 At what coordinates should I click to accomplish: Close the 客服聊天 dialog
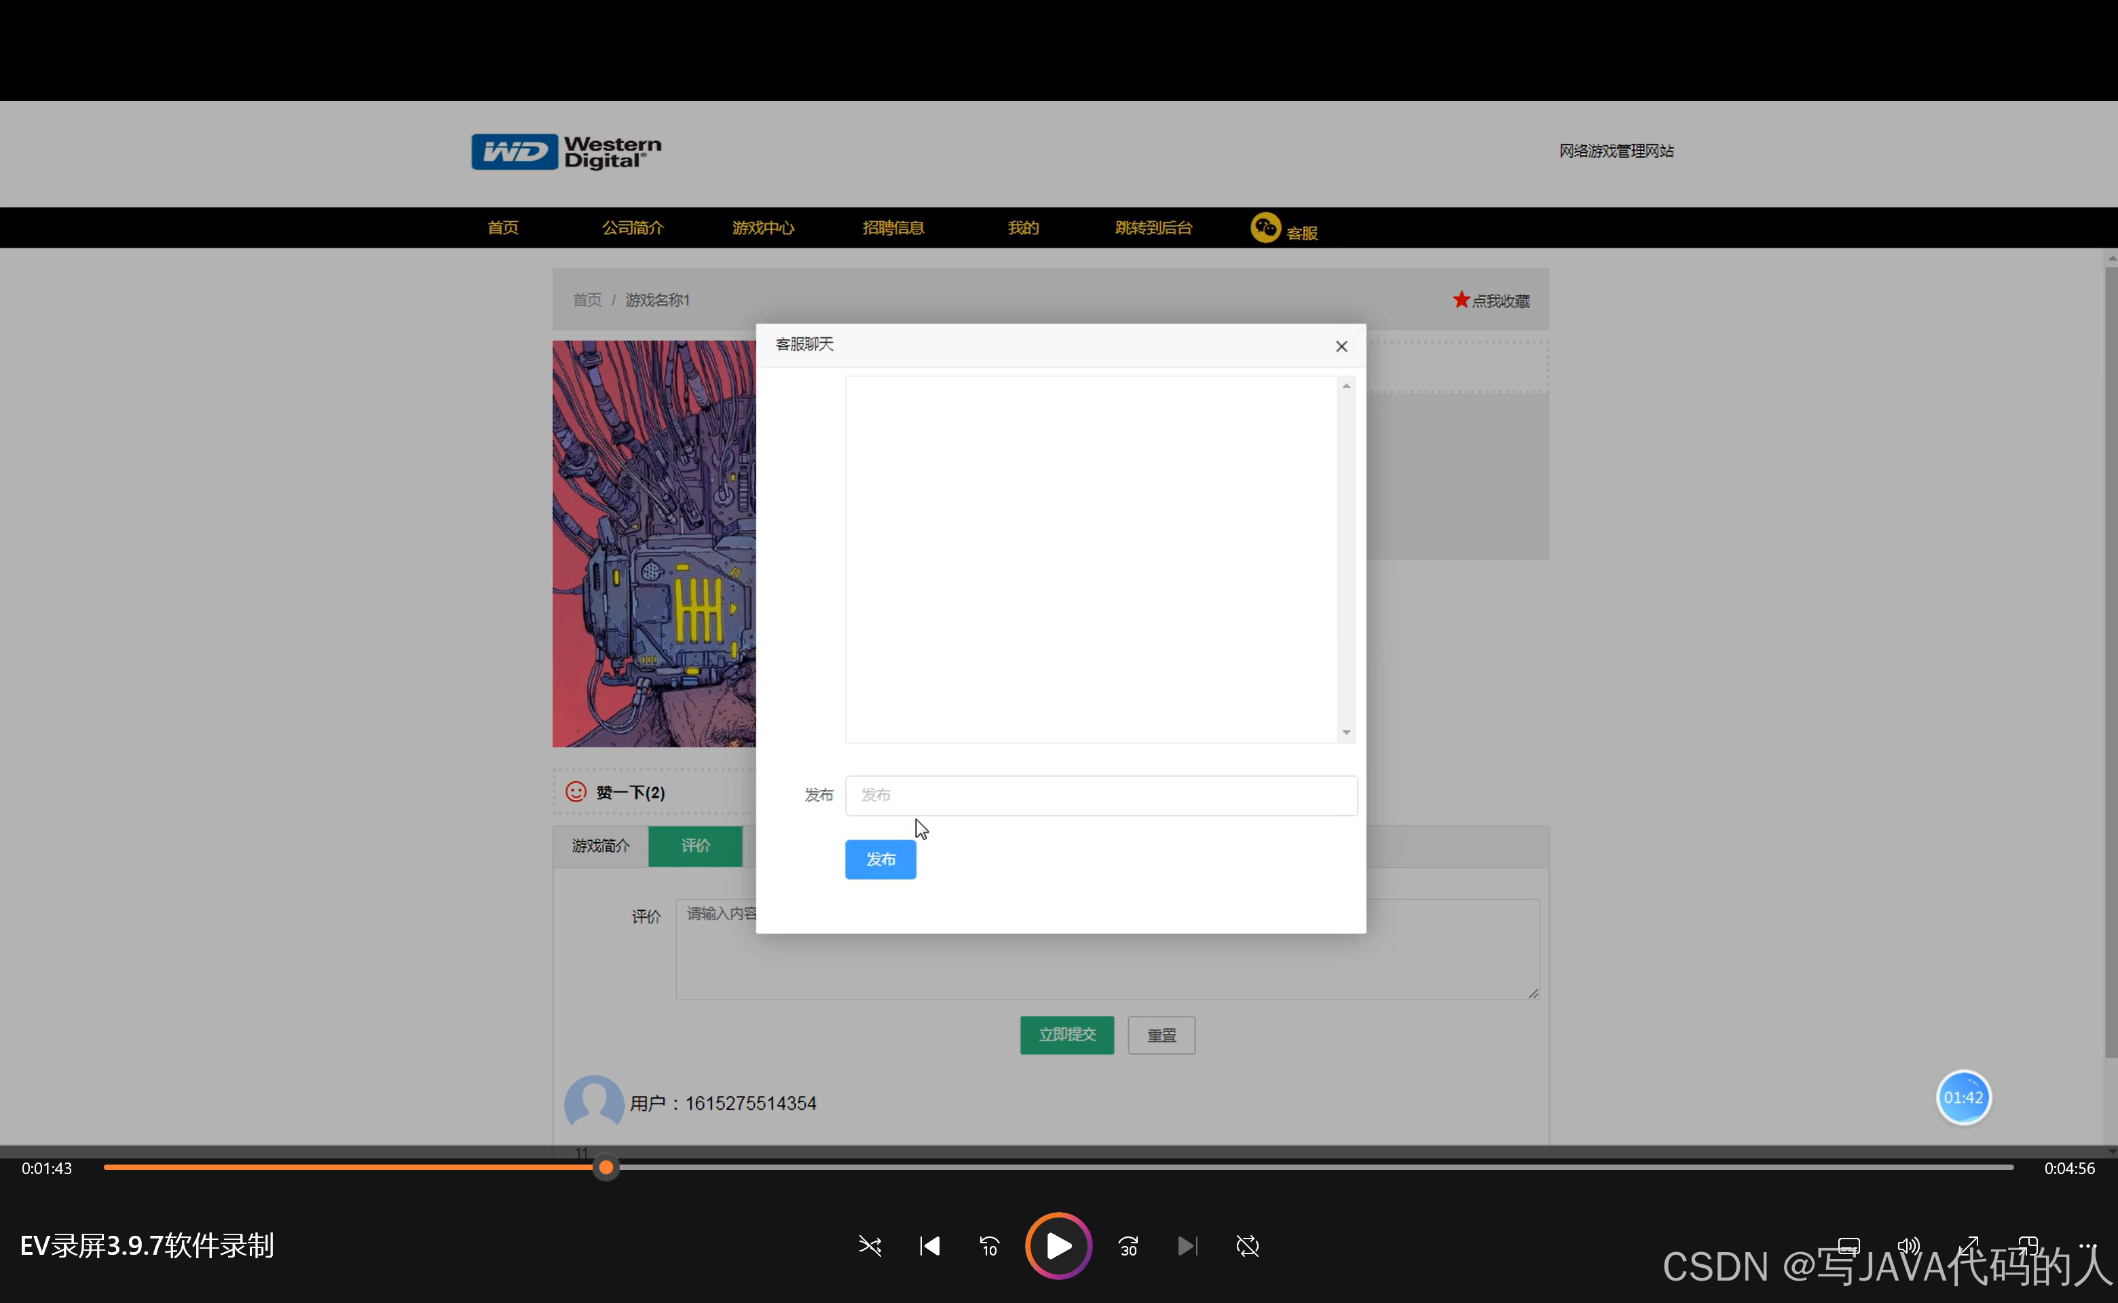click(x=1341, y=346)
